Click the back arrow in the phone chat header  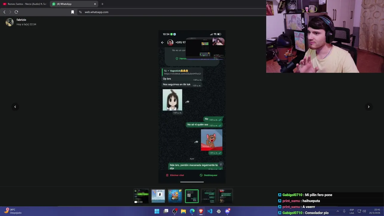point(163,43)
